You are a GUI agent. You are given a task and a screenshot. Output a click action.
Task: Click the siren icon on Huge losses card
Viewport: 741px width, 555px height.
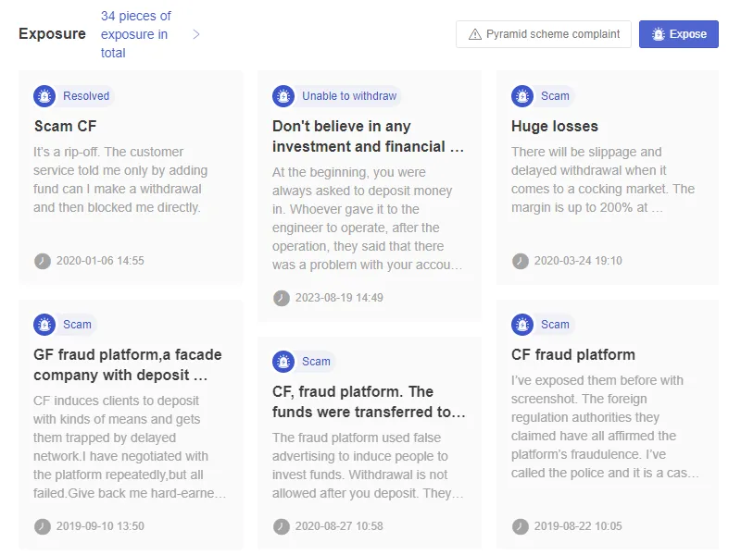click(522, 96)
